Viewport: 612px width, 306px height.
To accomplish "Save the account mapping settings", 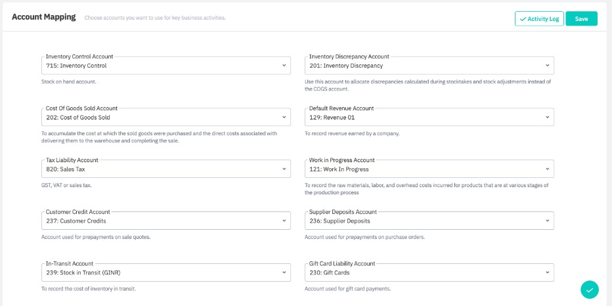I will click(581, 19).
